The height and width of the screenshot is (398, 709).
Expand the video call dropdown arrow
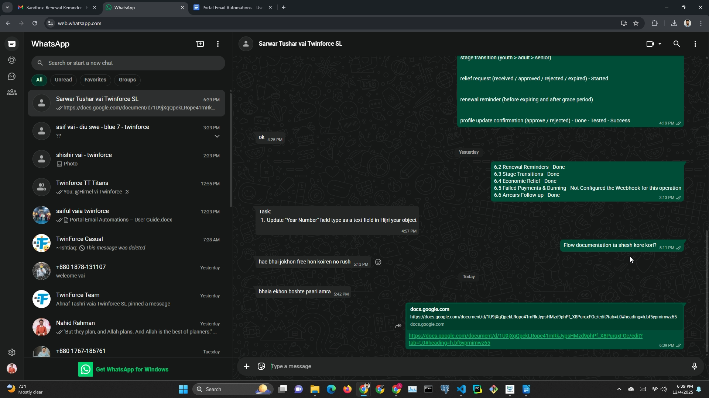(660, 44)
